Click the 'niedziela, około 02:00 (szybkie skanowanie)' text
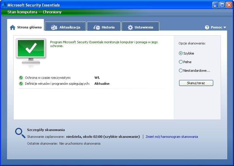Viewport: 234px width, 166px height. tap(103, 137)
